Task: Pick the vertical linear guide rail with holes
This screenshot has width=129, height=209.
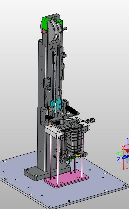Action: 55,76
